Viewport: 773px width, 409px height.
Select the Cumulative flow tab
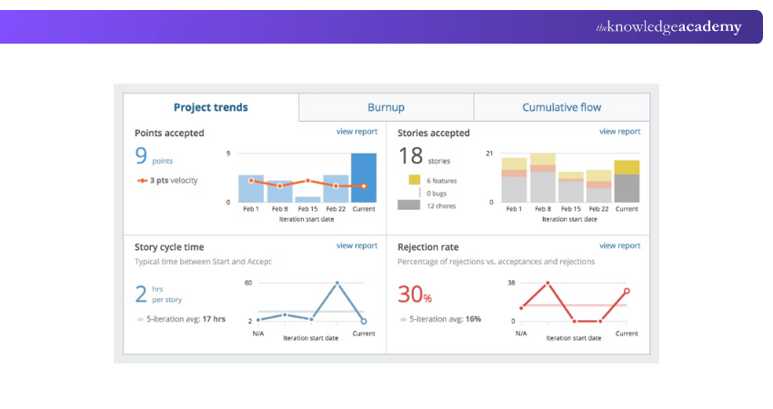click(x=561, y=107)
